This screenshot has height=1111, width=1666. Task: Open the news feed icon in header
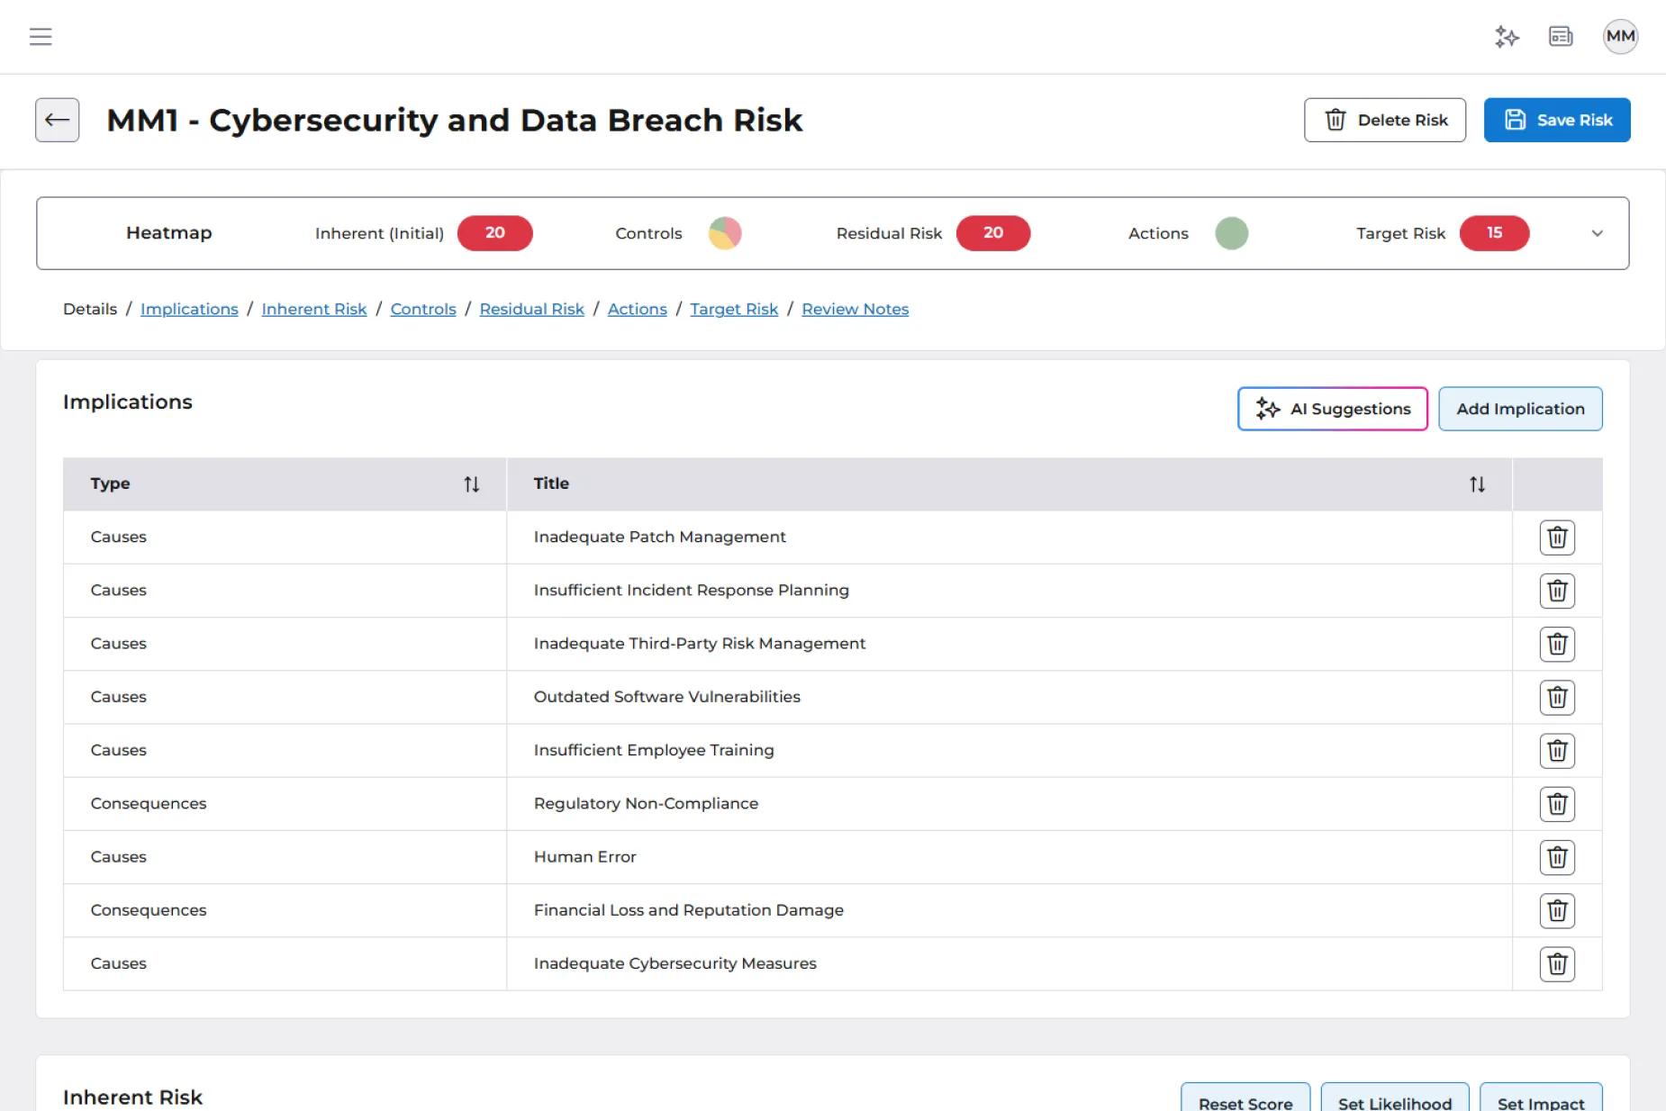point(1561,37)
